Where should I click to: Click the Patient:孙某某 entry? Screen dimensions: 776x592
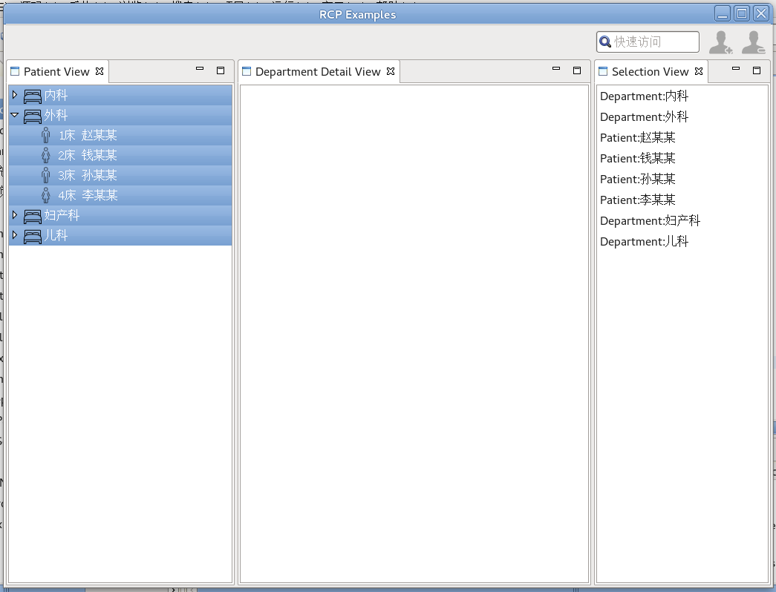[637, 179]
